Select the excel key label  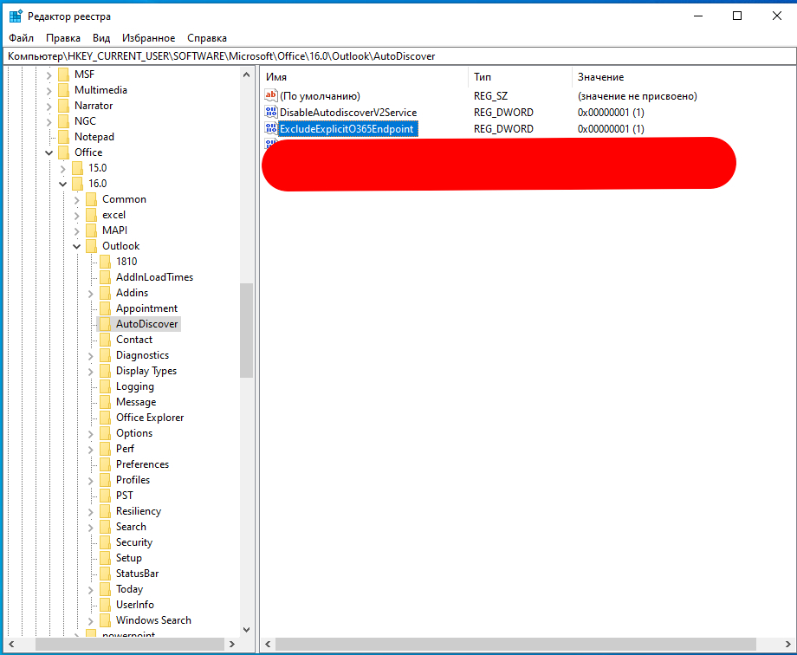pos(113,215)
